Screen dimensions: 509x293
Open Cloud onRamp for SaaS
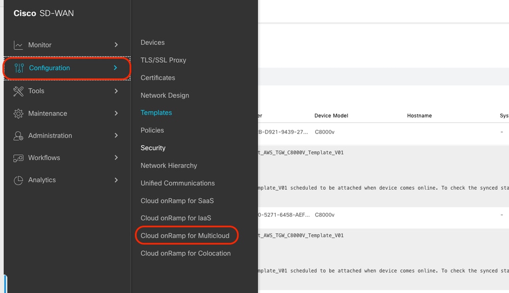pos(177,201)
